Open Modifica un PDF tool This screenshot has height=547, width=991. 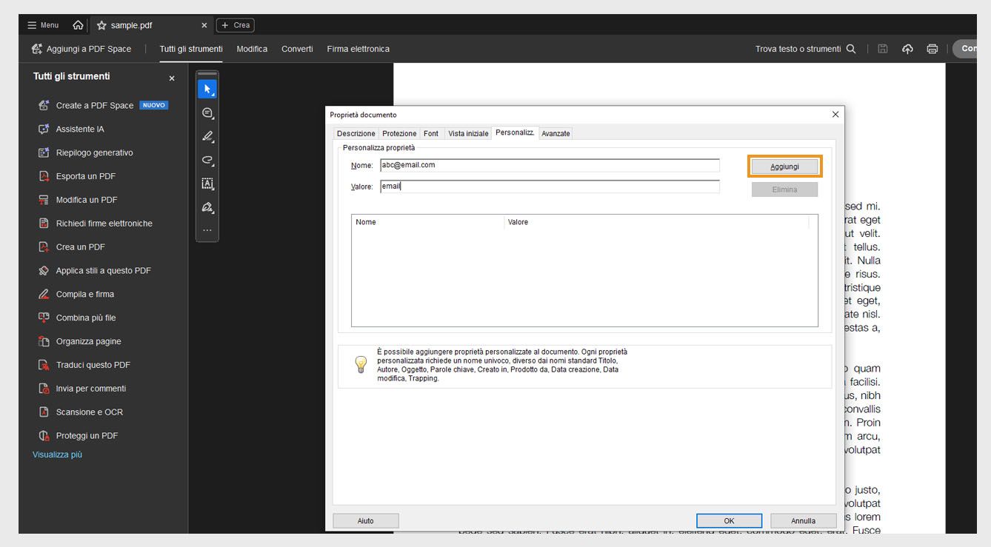click(78, 200)
